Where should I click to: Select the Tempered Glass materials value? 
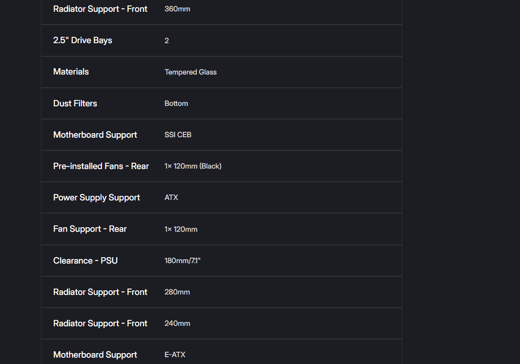coord(190,72)
